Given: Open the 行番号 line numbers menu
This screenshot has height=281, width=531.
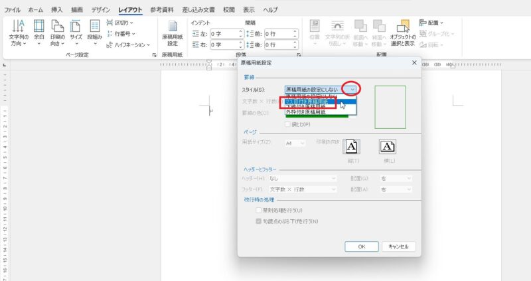Looking at the screenshot, I should pos(121,34).
